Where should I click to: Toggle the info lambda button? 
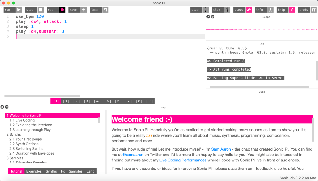coord(270,10)
